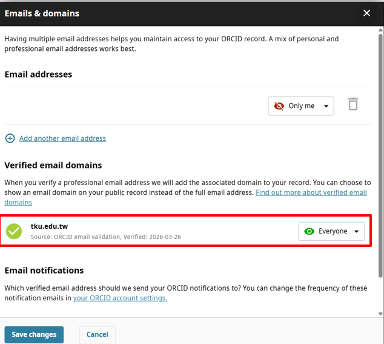Screen dimensions: 384x344
Task: Click the tku.edu.tw domain name
Action: point(49,226)
